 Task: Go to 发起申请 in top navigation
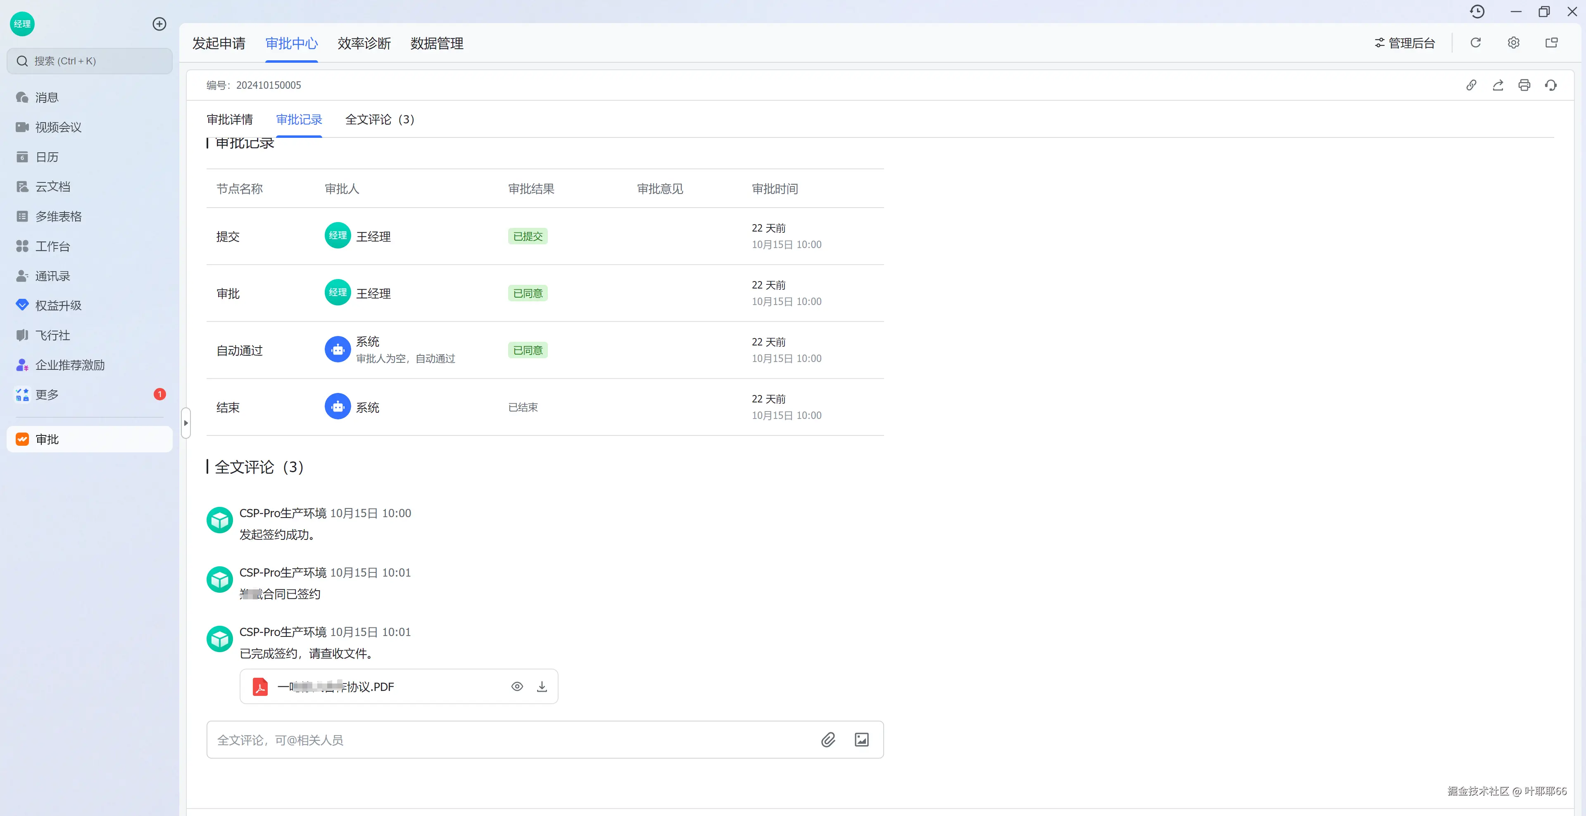pyautogui.click(x=219, y=44)
